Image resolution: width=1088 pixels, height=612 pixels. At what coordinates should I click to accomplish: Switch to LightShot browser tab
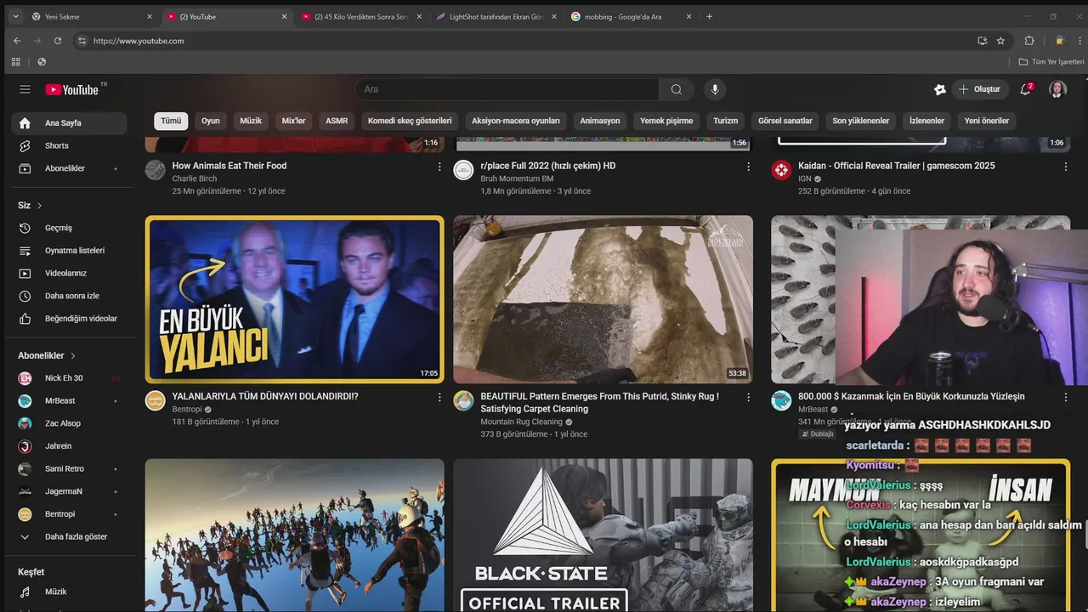(496, 16)
